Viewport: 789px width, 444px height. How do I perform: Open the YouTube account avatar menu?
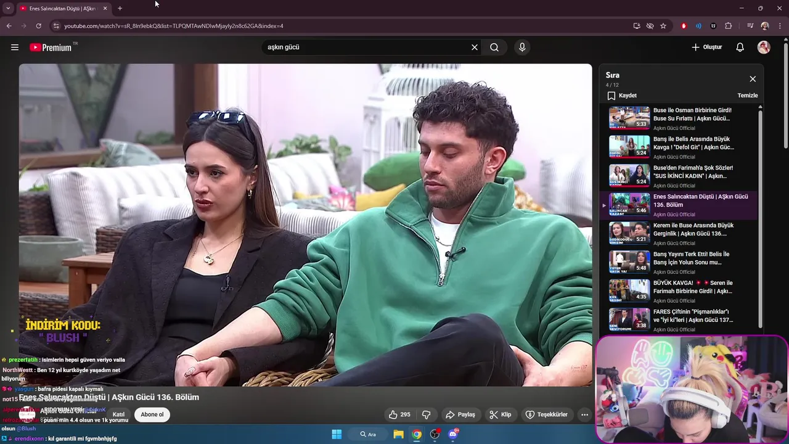pyautogui.click(x=764, y=47)
